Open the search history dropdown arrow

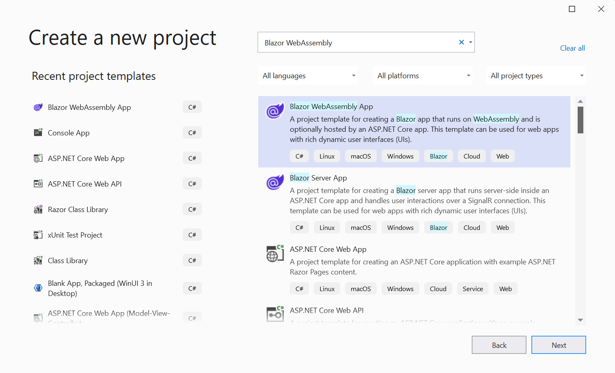470,42
